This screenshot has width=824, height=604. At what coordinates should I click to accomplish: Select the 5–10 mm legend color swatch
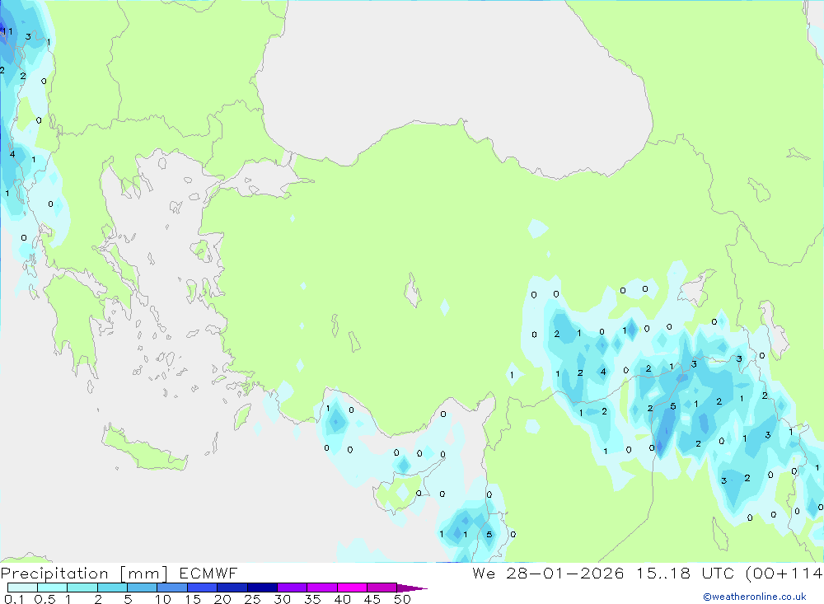(142, 588)
